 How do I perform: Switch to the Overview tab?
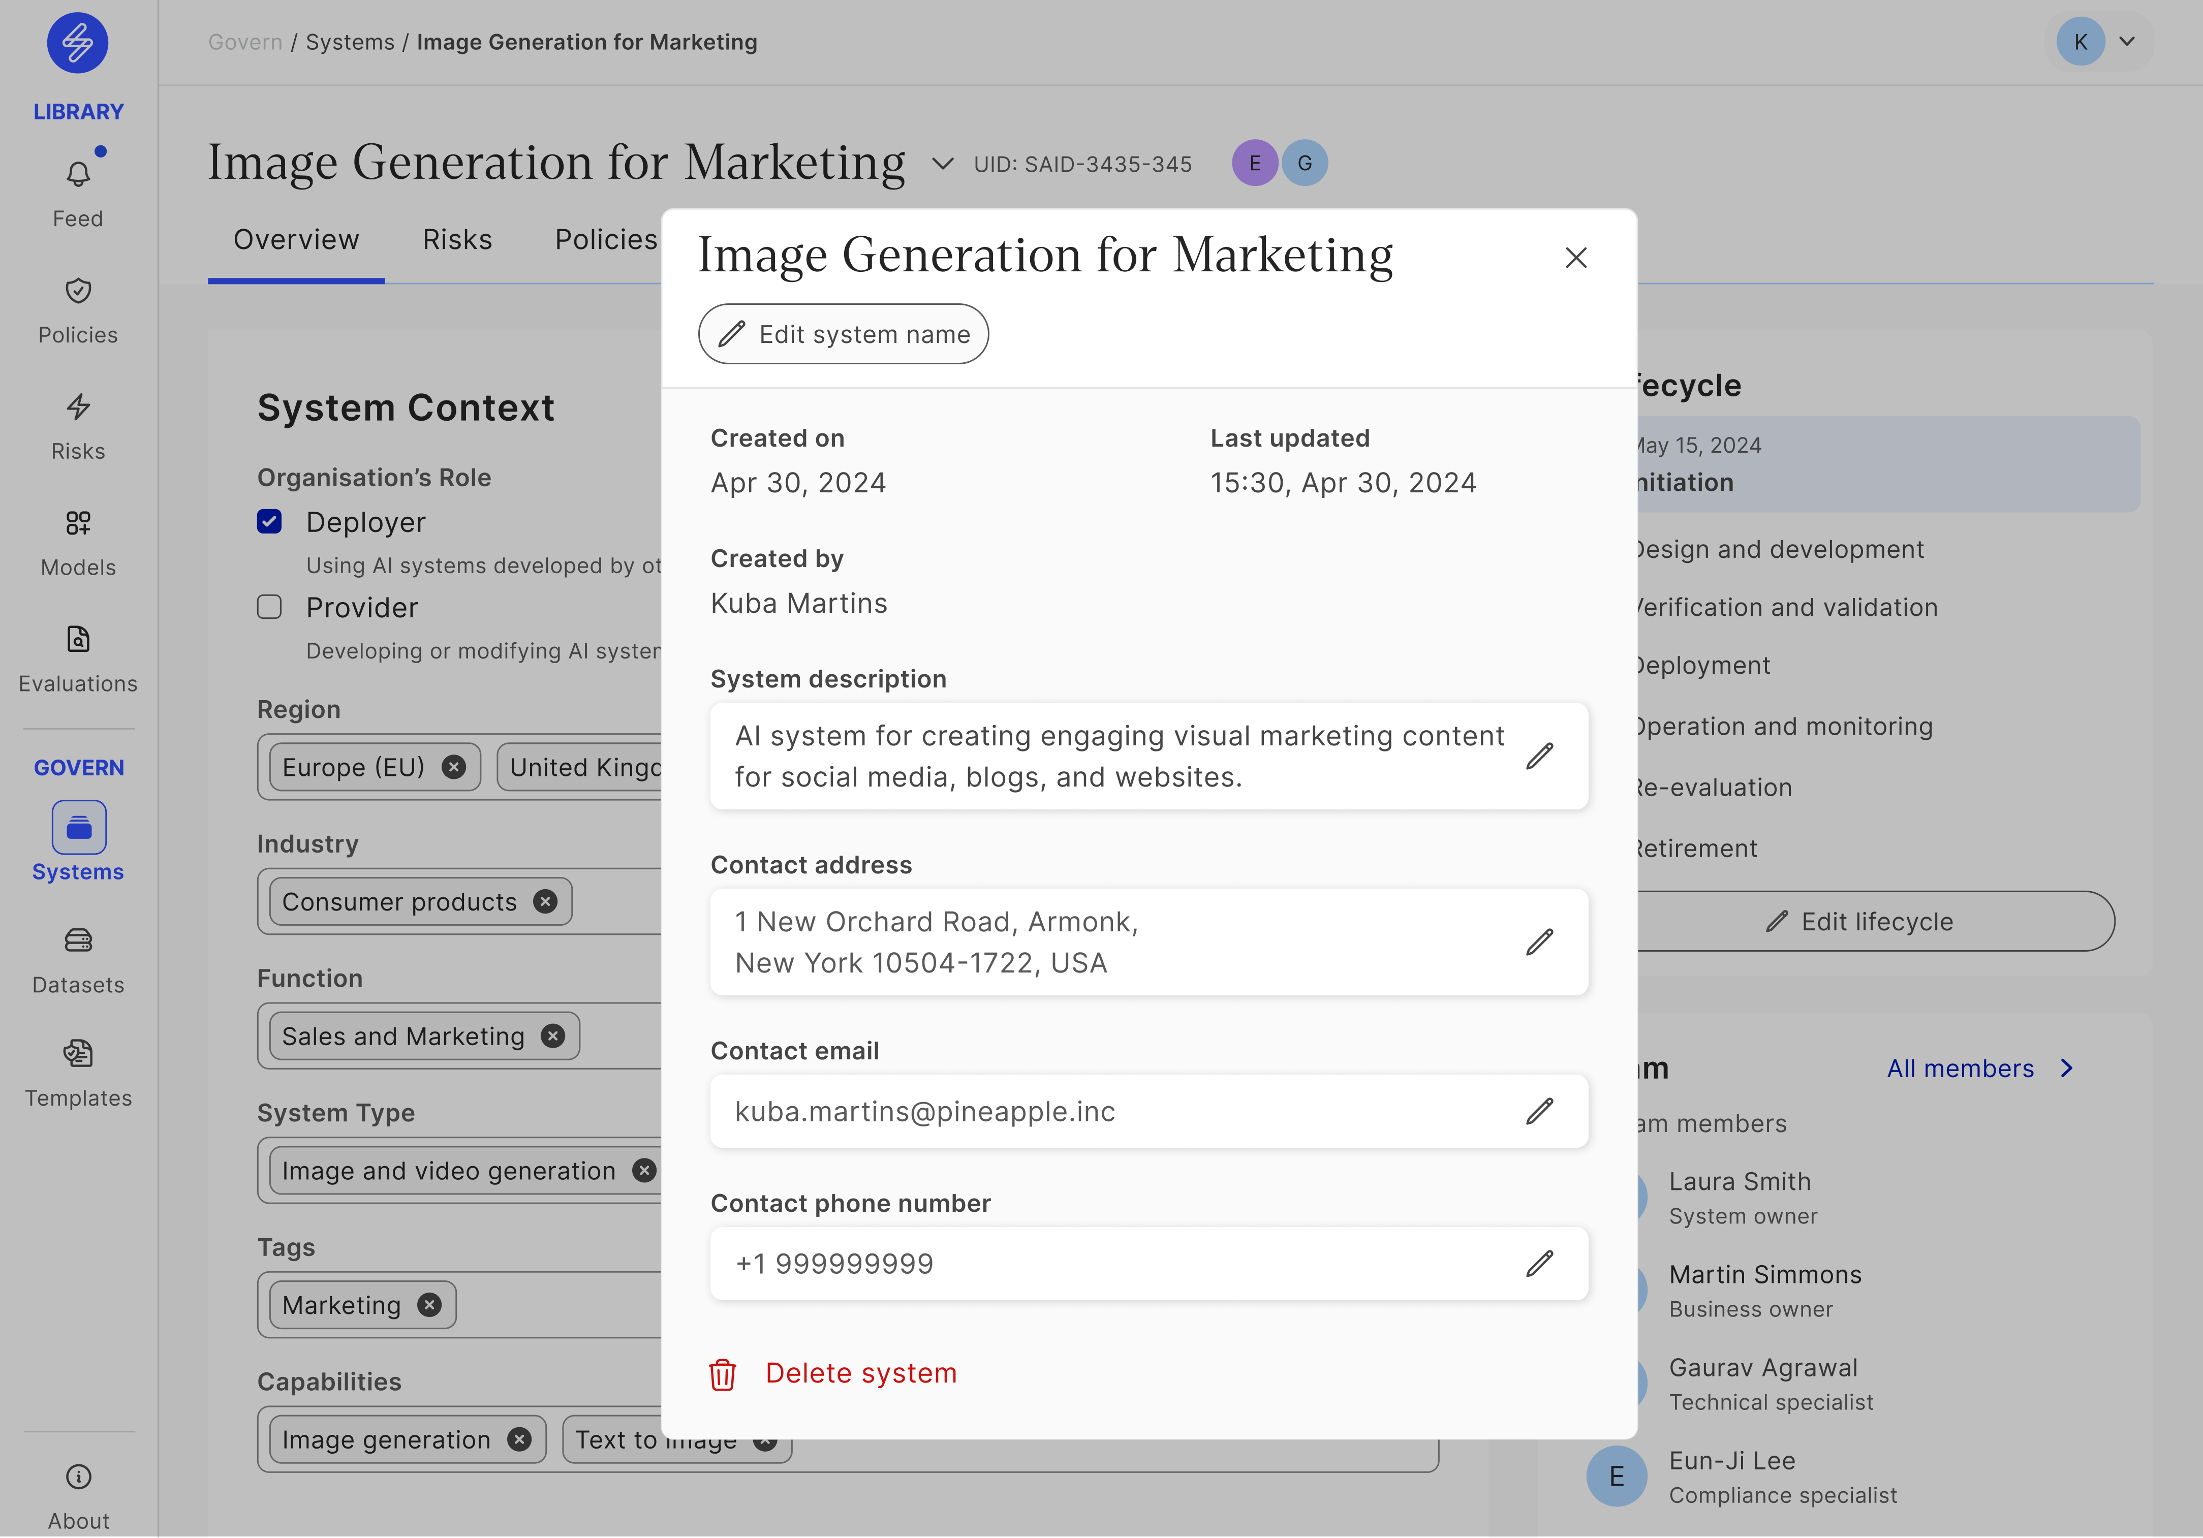coord(296,240)
